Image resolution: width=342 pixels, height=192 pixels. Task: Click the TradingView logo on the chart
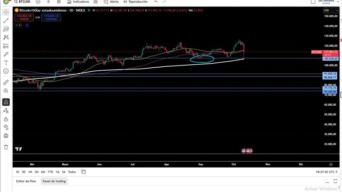19,149
